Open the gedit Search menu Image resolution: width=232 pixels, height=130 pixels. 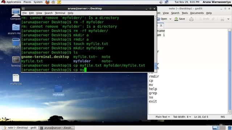tap(175, 13)
